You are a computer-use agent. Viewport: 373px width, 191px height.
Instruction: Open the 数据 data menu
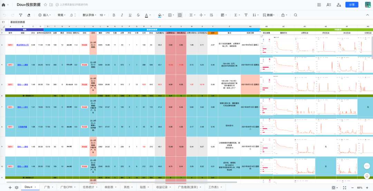tap(268, 15)
